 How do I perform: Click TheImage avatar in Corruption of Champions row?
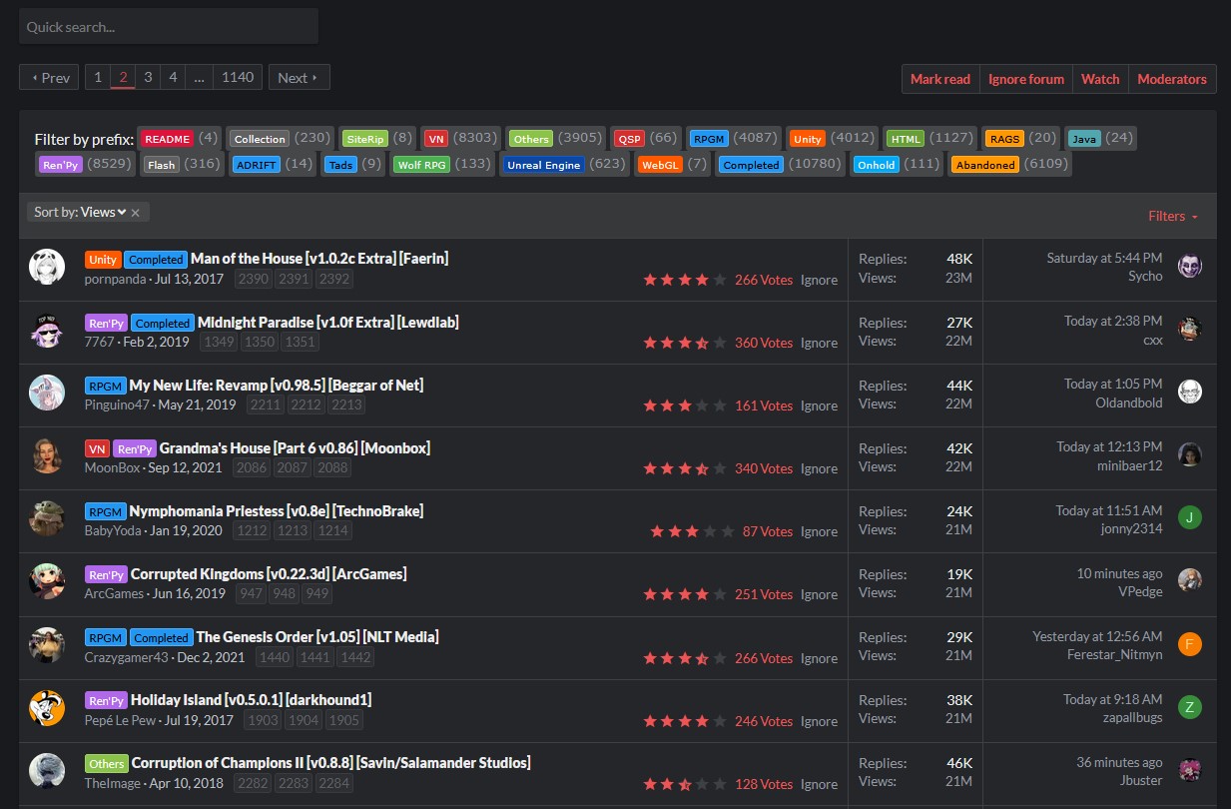click(x=47, y=770)
